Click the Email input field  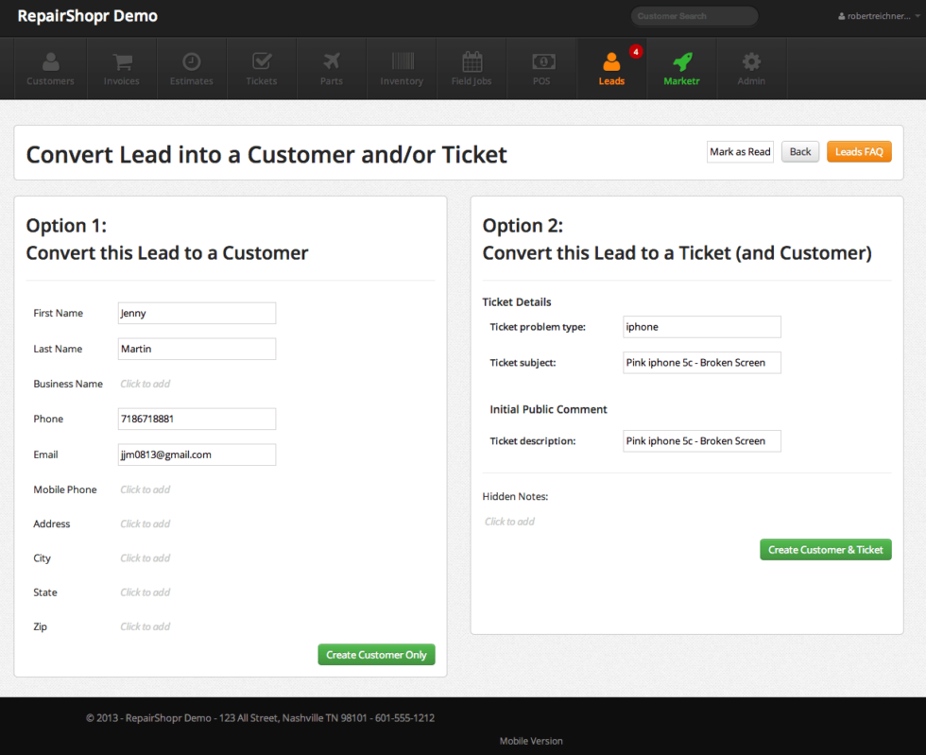pyautogui.click(x=197, y=455)
